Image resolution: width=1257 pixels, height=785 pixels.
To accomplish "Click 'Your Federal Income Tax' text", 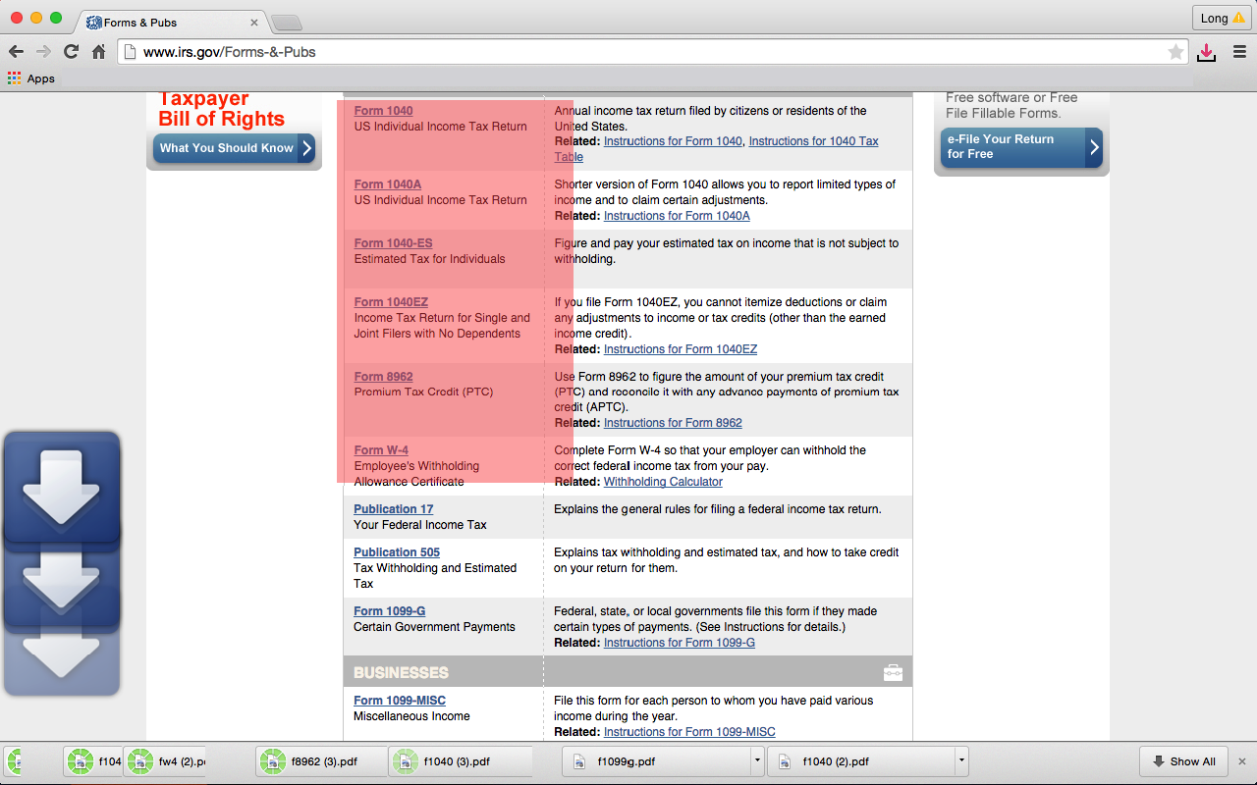I will (420, 525).
